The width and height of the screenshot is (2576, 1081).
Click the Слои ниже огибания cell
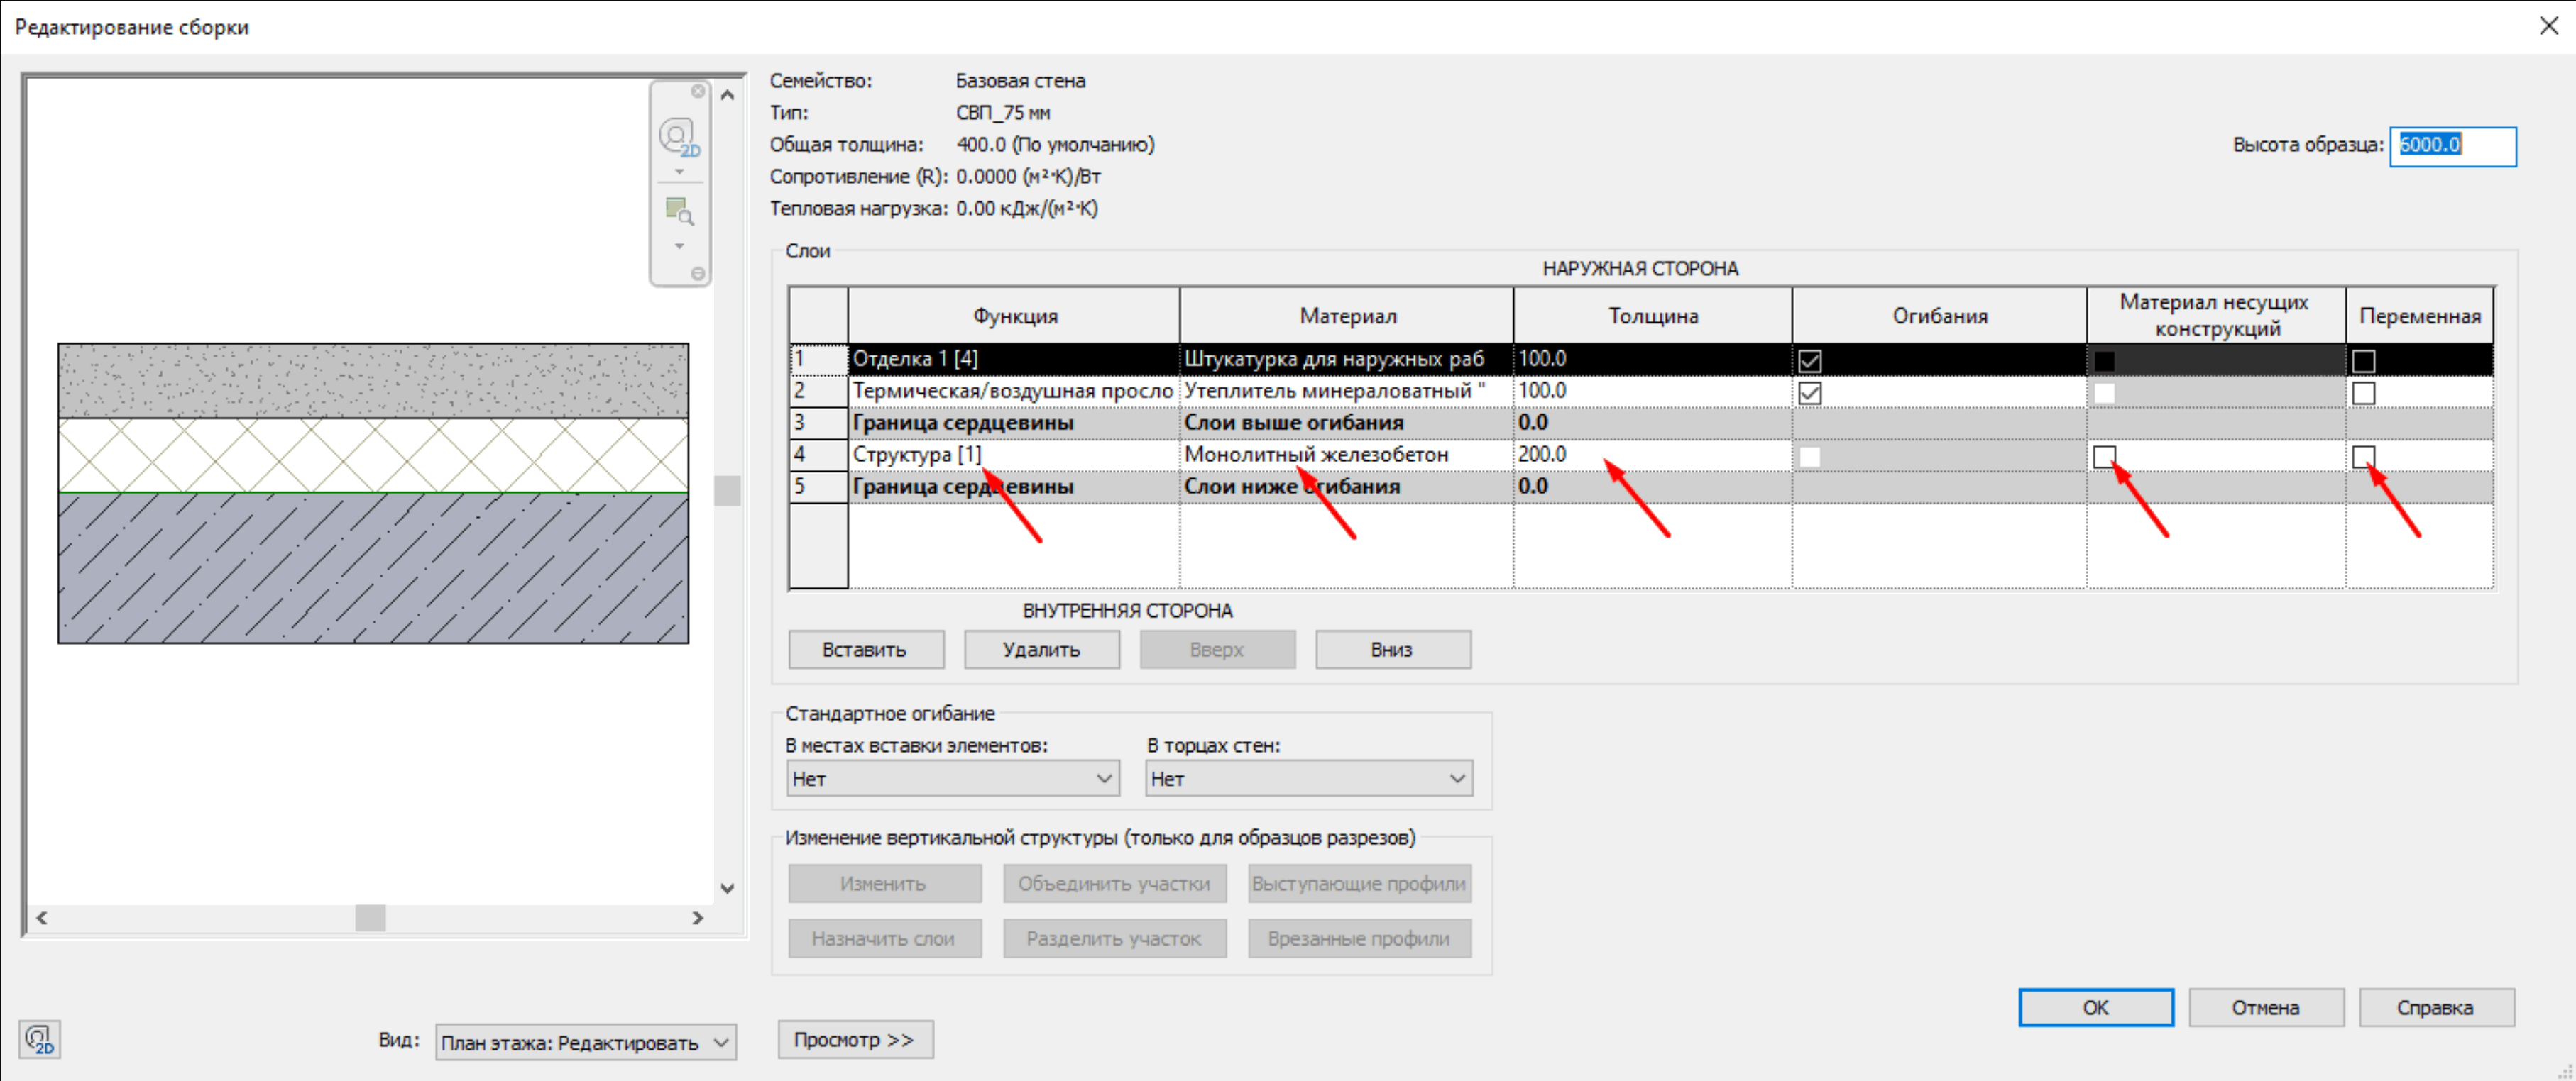click(x=1346, y=487)
